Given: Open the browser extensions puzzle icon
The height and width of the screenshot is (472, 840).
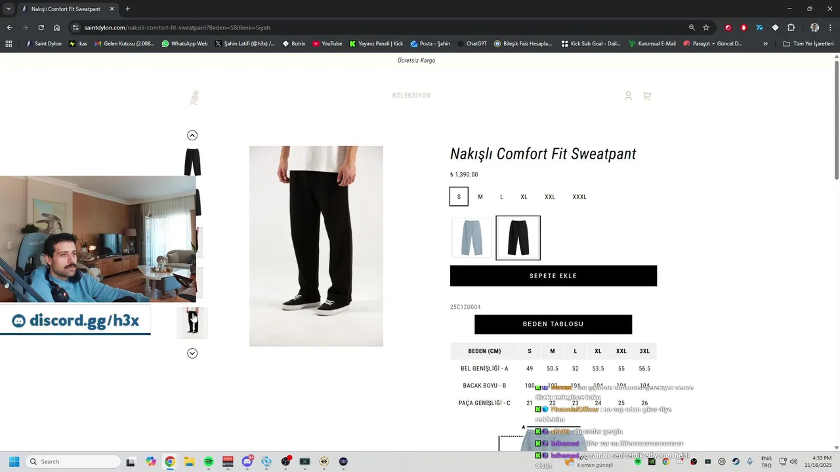Looking at the screenshot, I should (x=791, y=28).
